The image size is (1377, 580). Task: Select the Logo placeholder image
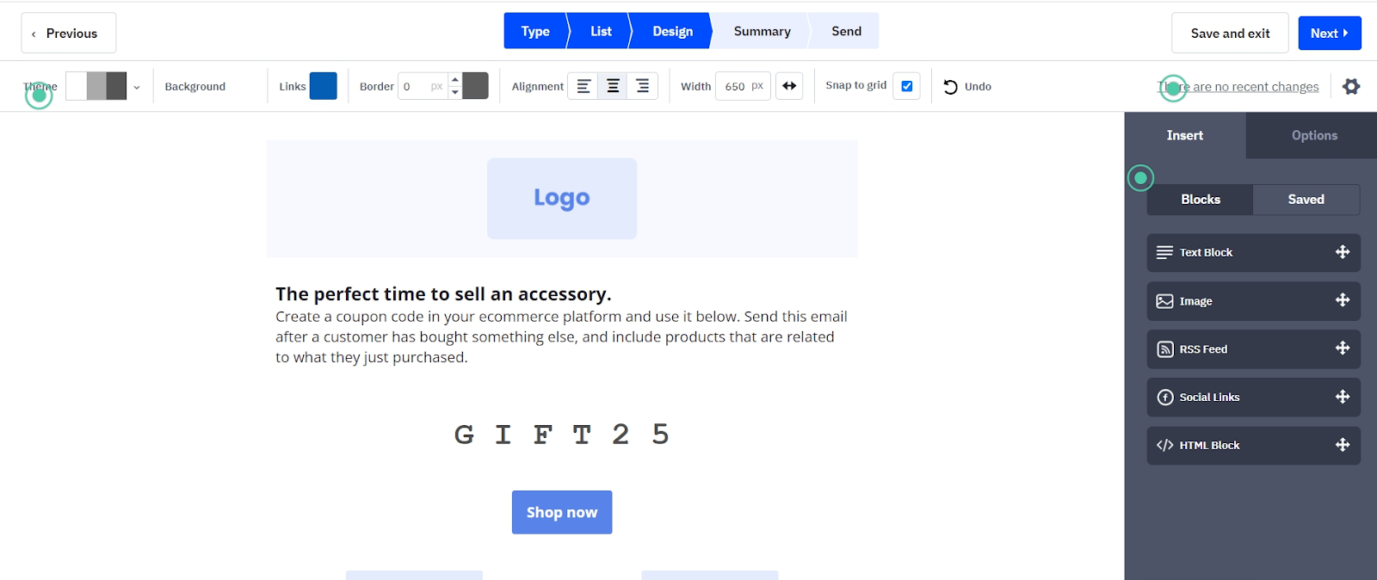[x=562, y=198]
